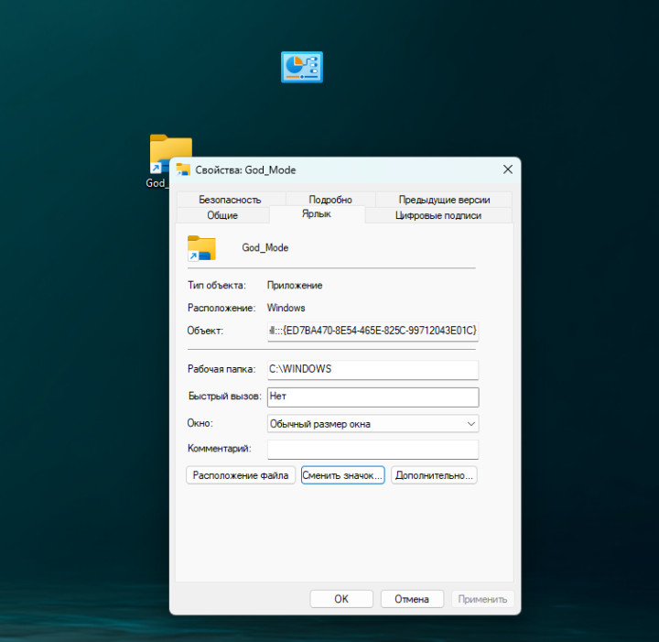Expand the Окно window size dropdown
Viewport: 659px width, 642px height.
point(373,424)
